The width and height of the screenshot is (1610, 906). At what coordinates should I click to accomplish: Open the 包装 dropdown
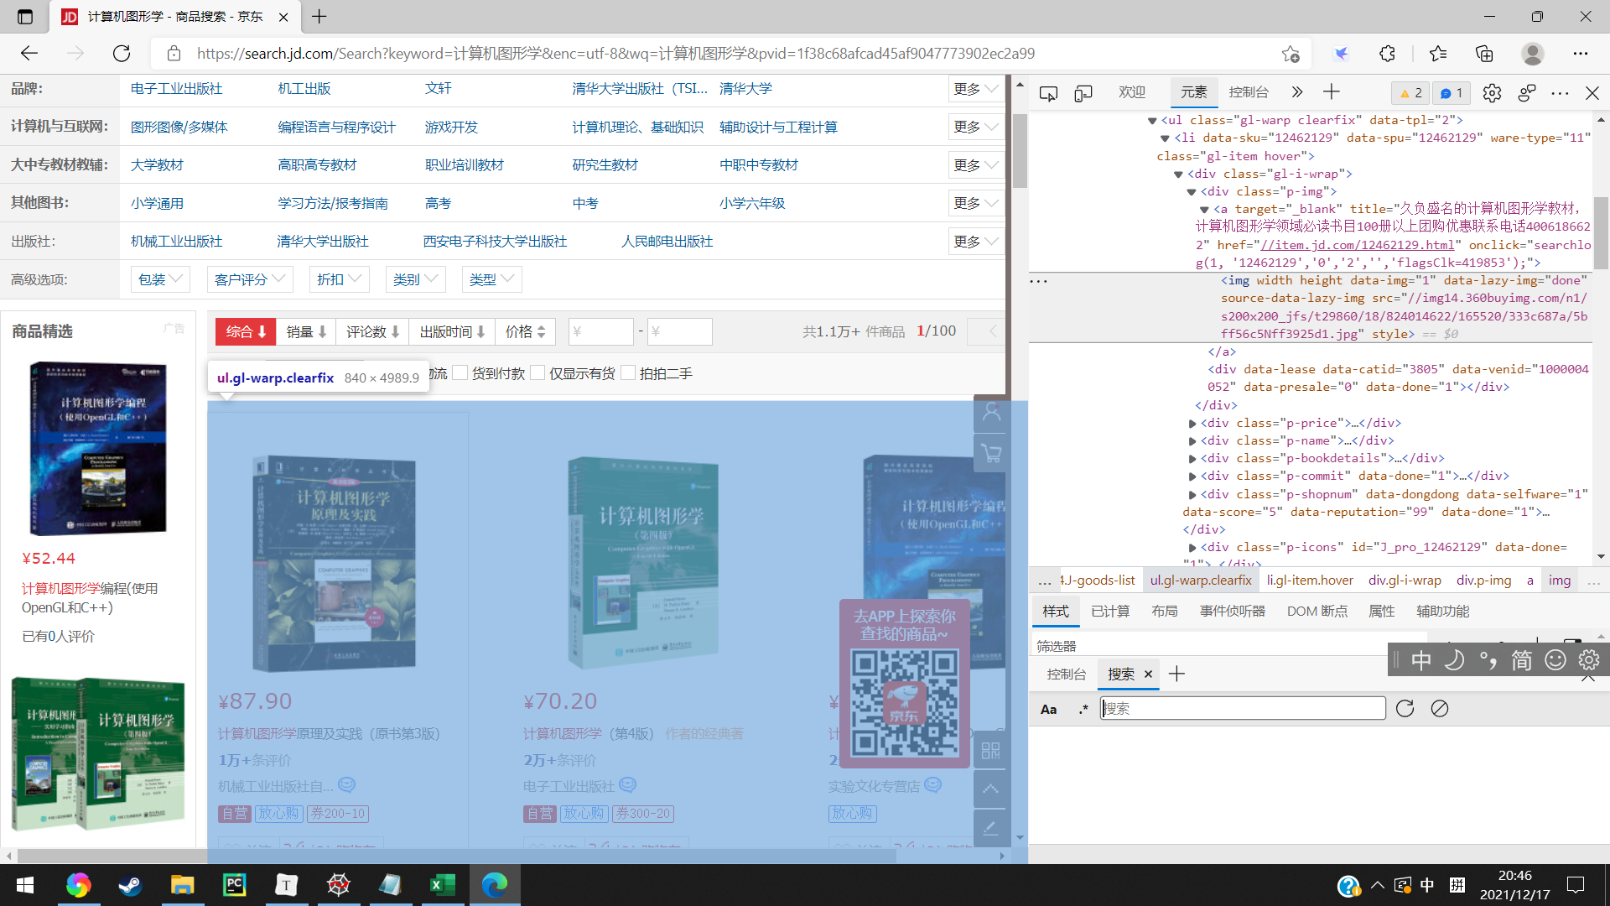(160, 279)
